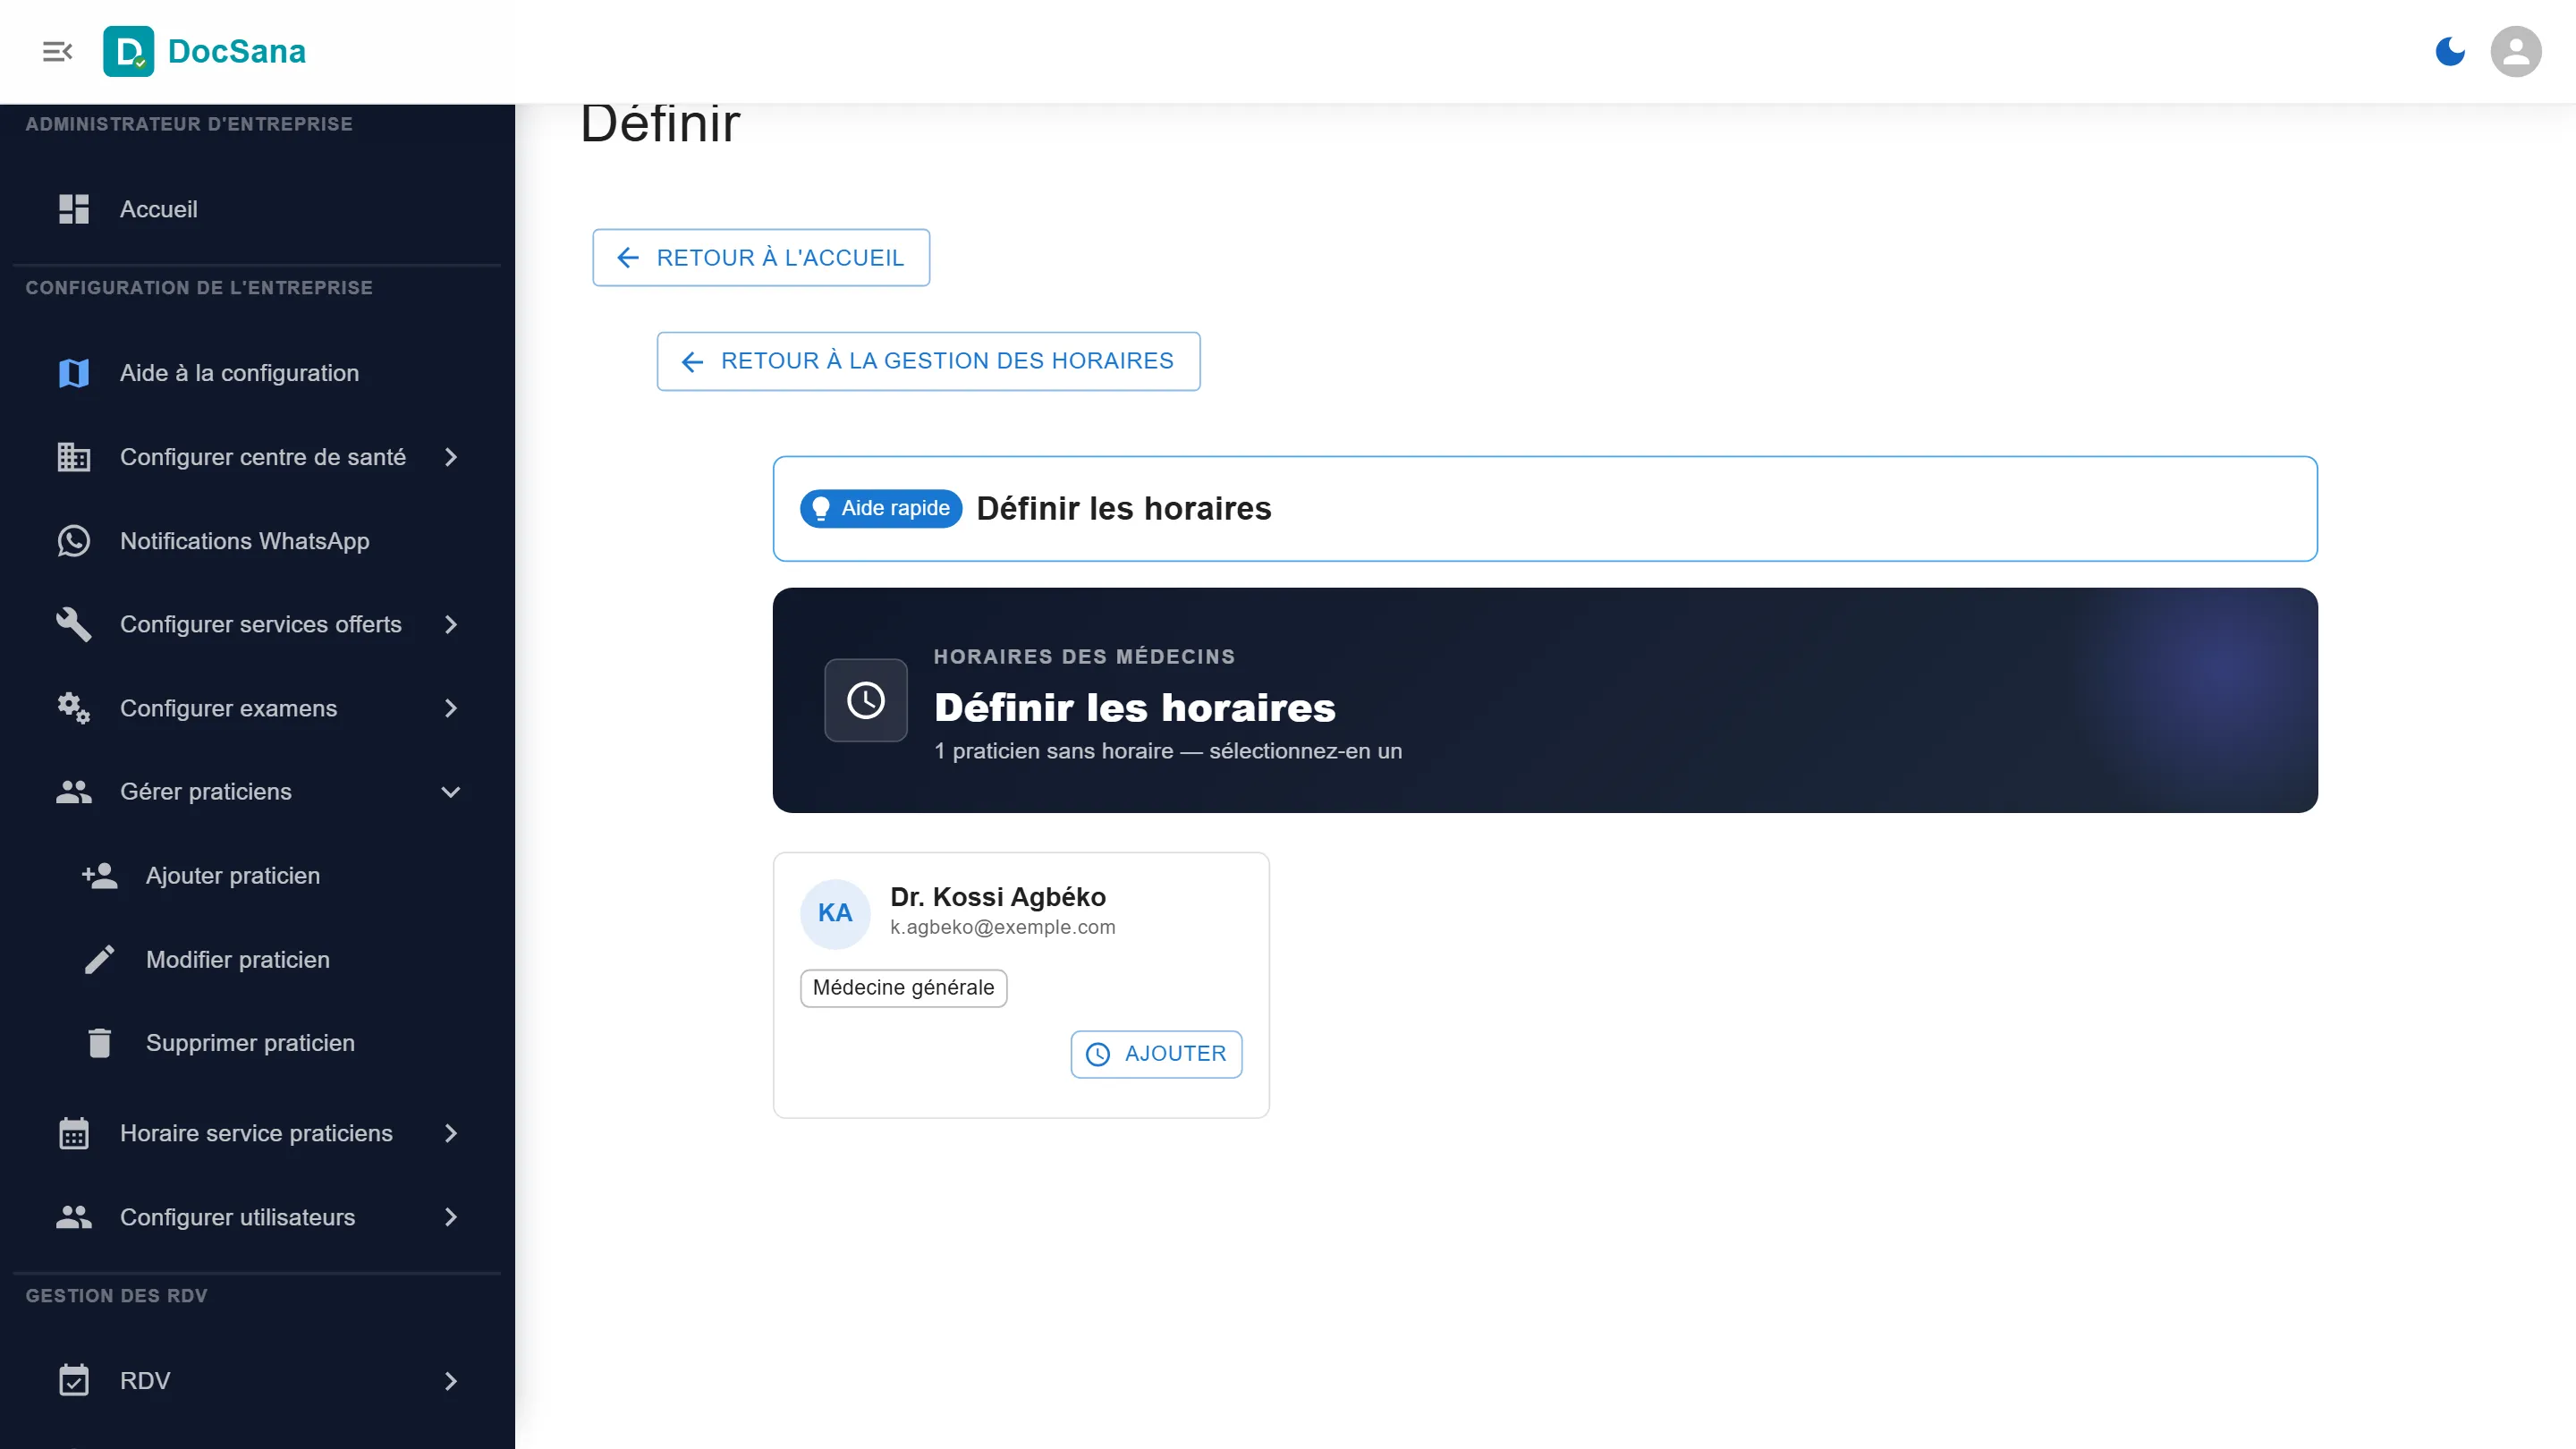
Task: Open Accueil in the sidebar
Action: coord(257,209)
